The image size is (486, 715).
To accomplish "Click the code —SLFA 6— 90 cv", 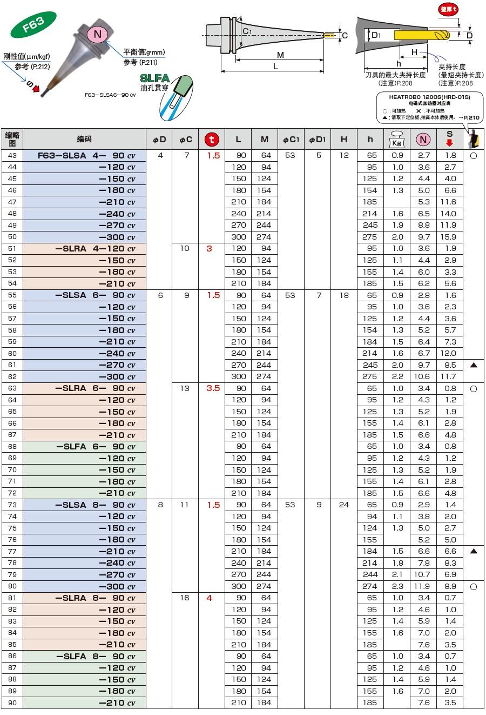I will pyautogui.click(x=96, y=447).
